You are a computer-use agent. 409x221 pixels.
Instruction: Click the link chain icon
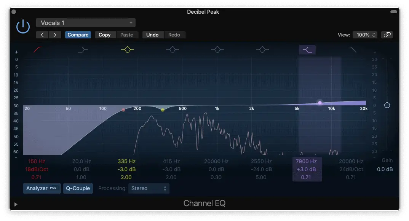(387, 35)
